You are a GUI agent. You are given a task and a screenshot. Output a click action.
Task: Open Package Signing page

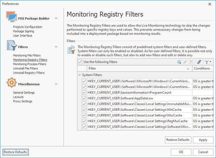(x=23, y=31)
